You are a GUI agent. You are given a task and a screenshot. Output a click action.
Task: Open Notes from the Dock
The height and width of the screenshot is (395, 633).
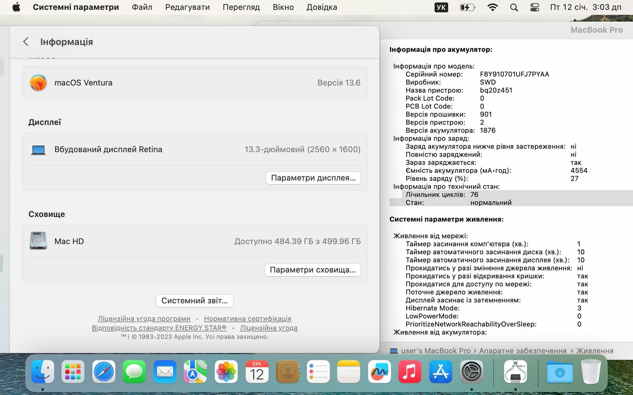[x=349, y=372]
